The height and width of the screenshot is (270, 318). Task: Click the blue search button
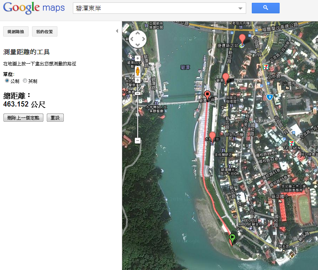(266, 8)
